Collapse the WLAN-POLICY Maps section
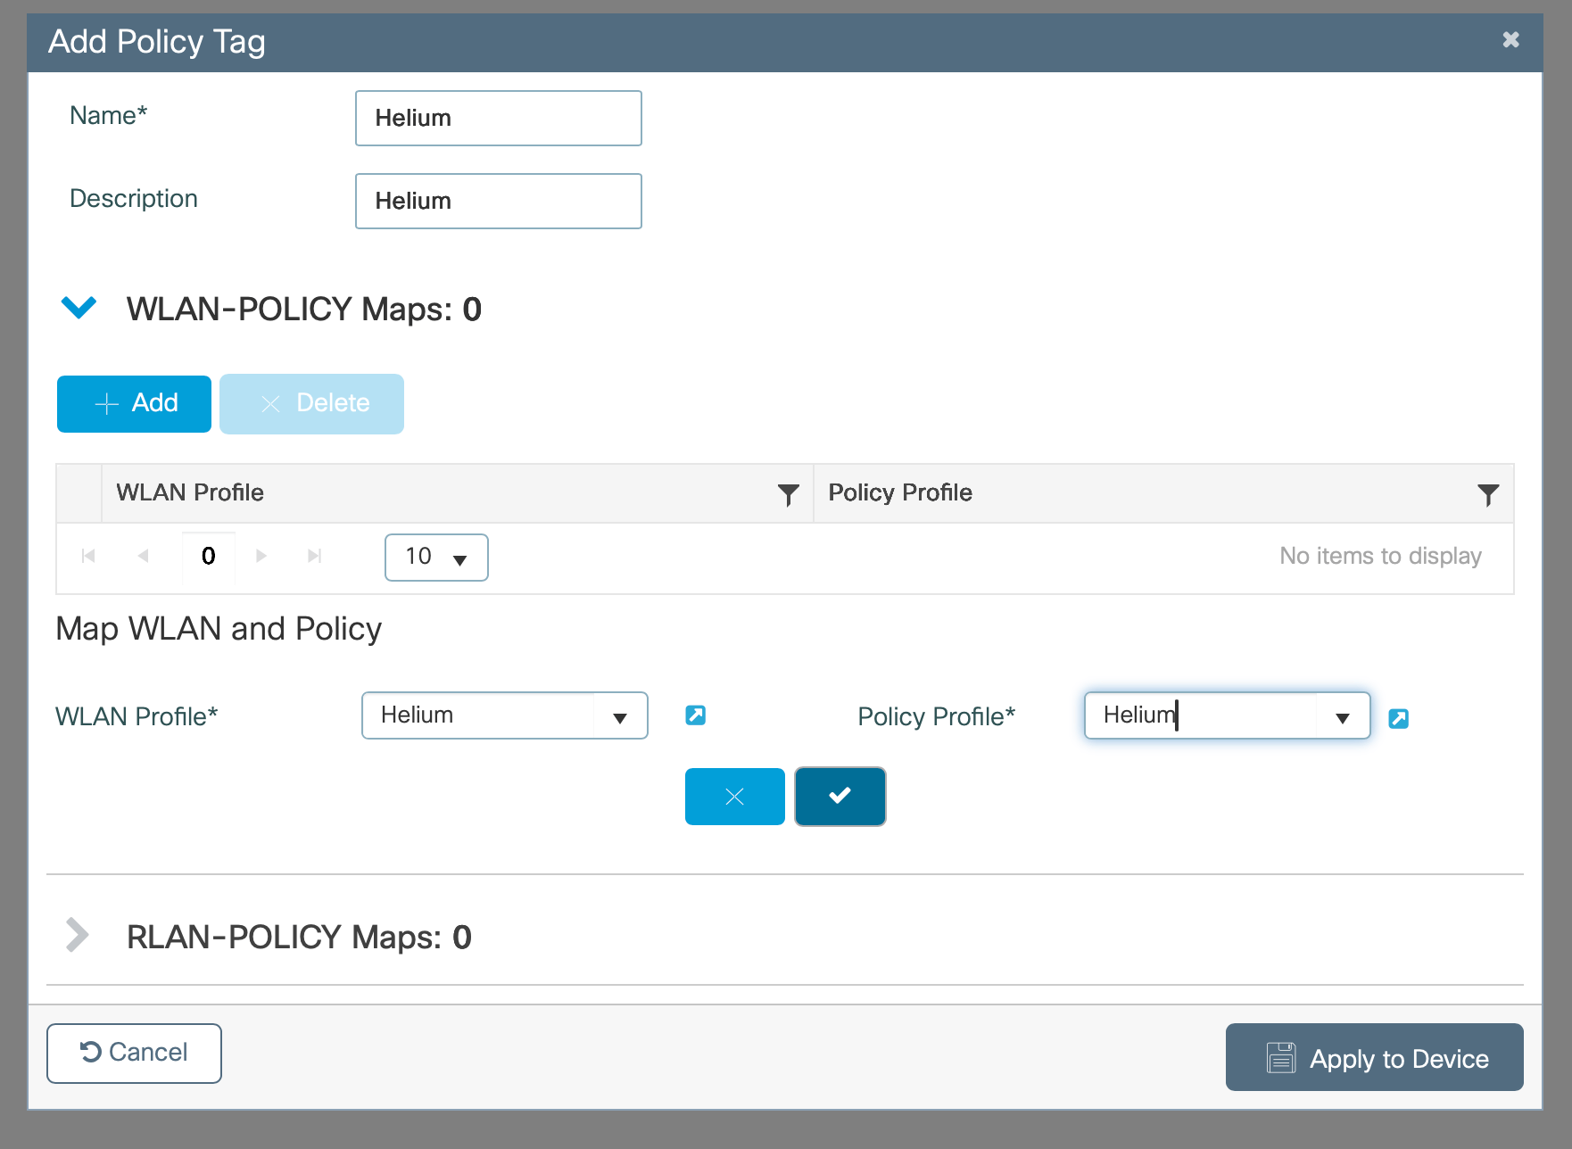Image resolution: width=1572 pixels, height=1149 pixels. (x=79, y=309)
